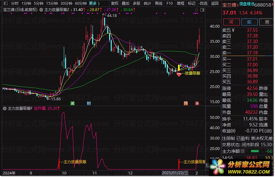Click the 涨停 value 42.56
This screenshot has width=275, height=177.
click(252, 88)
